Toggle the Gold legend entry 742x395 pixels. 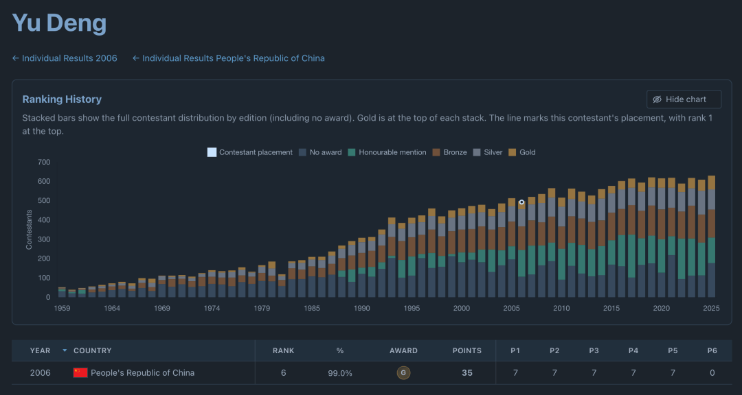coord(522,152)
